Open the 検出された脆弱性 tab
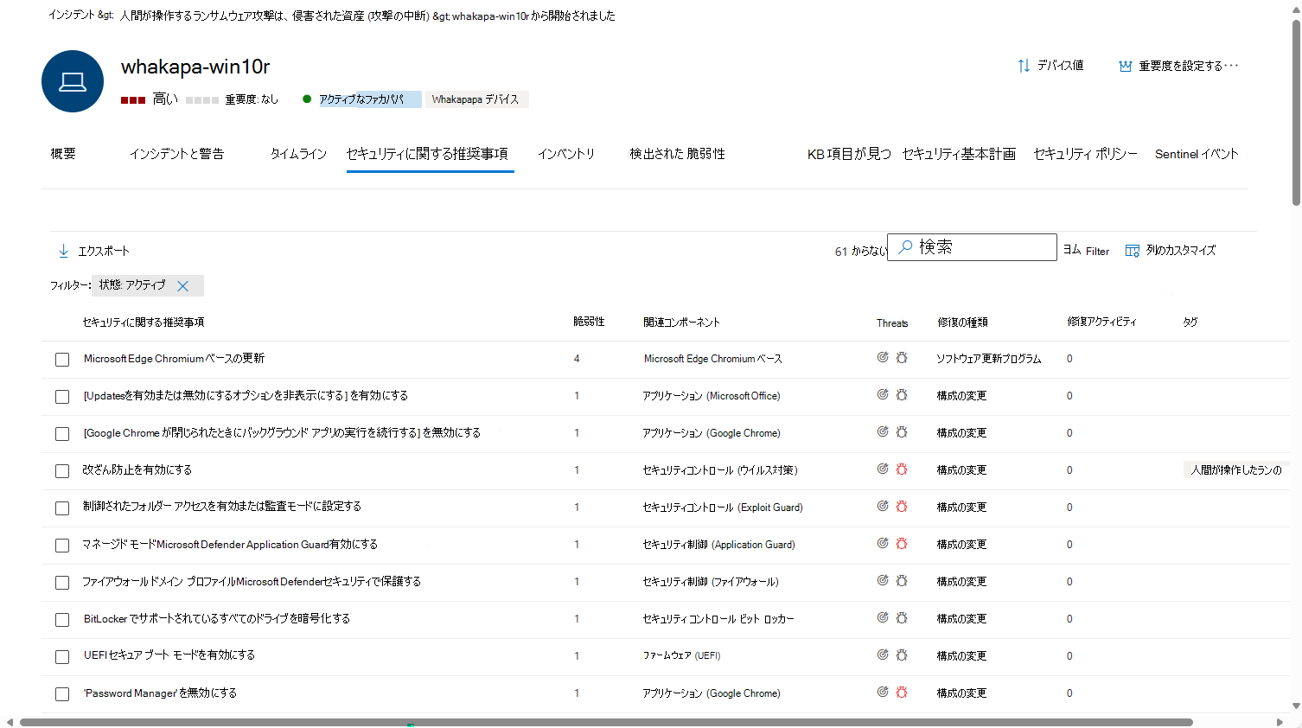Viewport: 1302px width, 728px height. pyautogui.click(x=677, y=154)
